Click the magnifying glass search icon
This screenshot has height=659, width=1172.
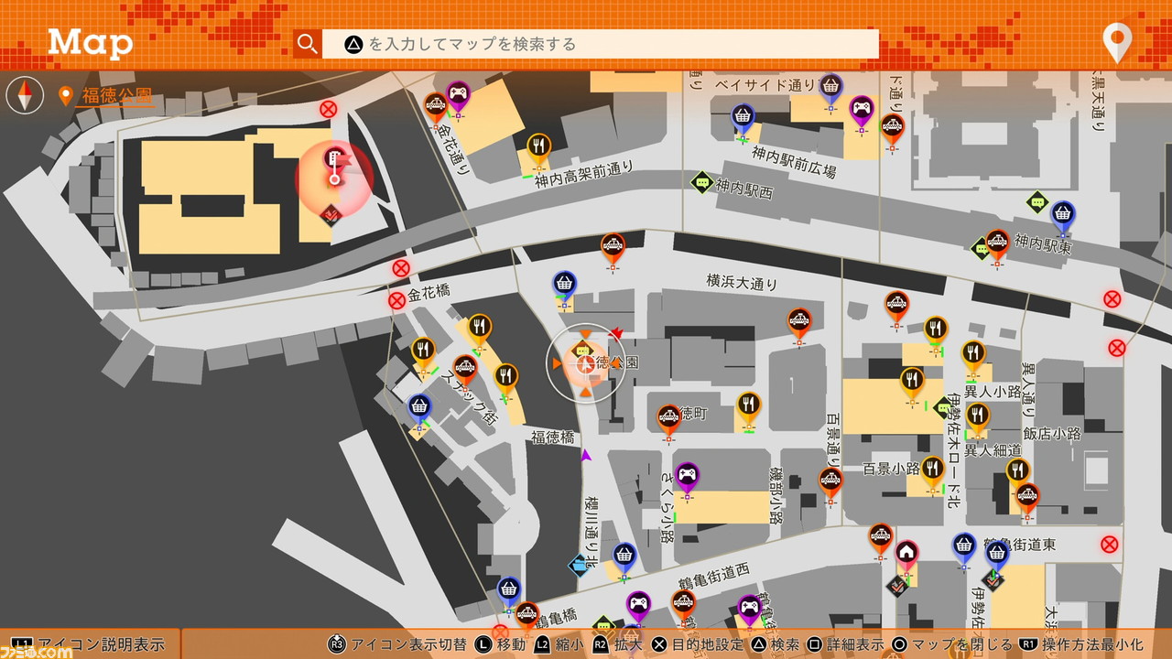coord(308,43)
